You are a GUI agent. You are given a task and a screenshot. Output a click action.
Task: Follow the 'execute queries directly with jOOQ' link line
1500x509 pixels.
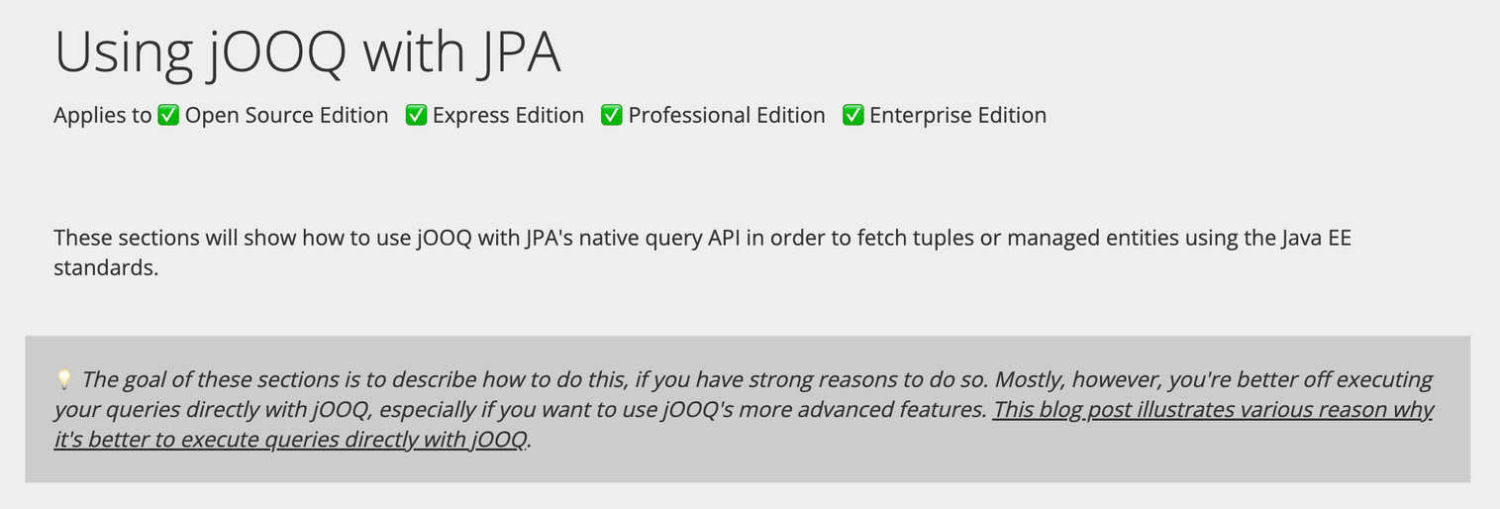pos(290,440)
